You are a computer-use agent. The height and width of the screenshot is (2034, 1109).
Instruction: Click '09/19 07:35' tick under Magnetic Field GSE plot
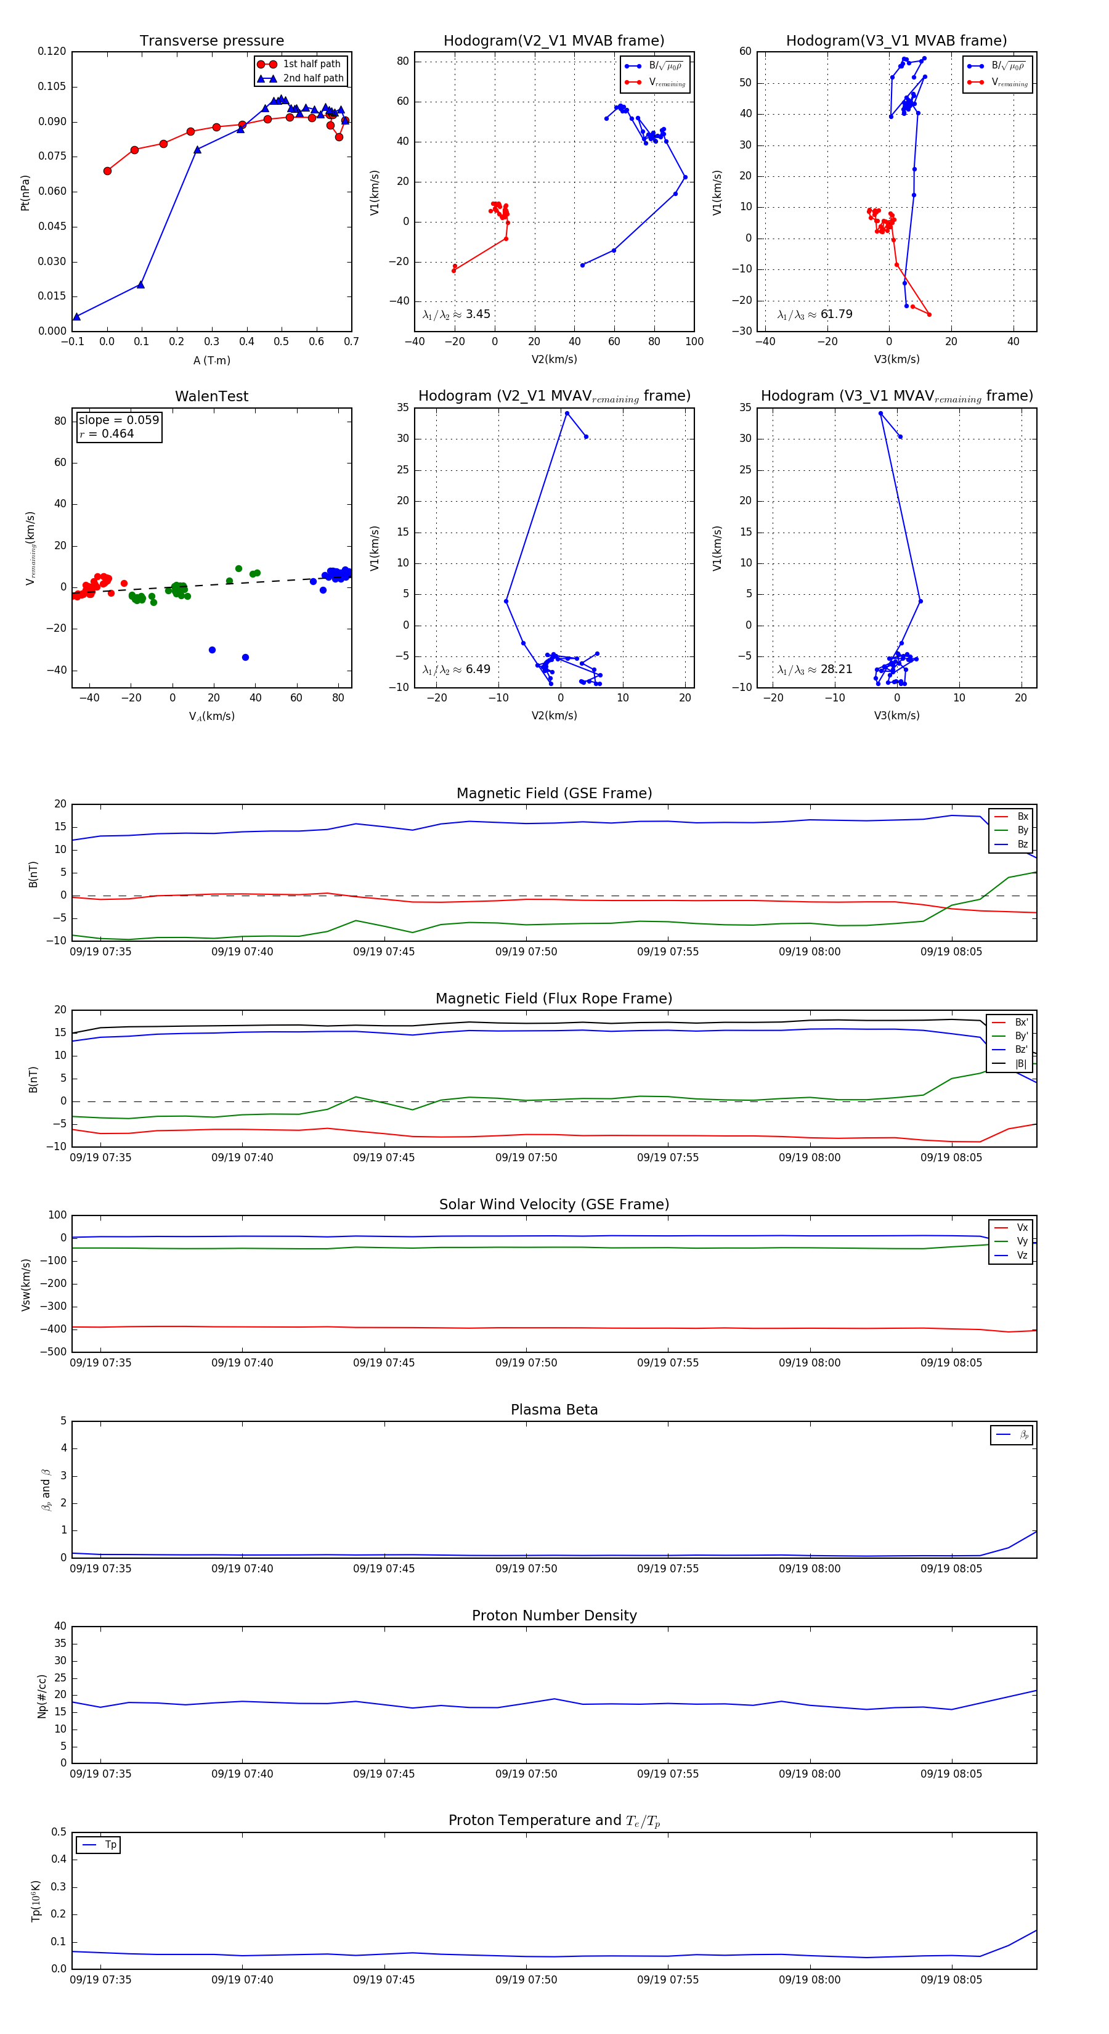(100, 952)
